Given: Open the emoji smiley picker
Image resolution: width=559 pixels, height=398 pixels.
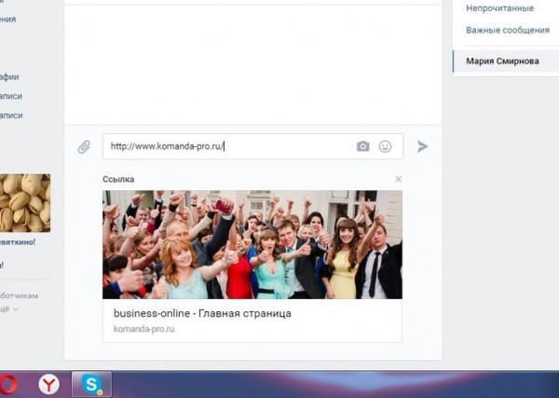Looking at the screenshot, I should click(x=385, y=146).
